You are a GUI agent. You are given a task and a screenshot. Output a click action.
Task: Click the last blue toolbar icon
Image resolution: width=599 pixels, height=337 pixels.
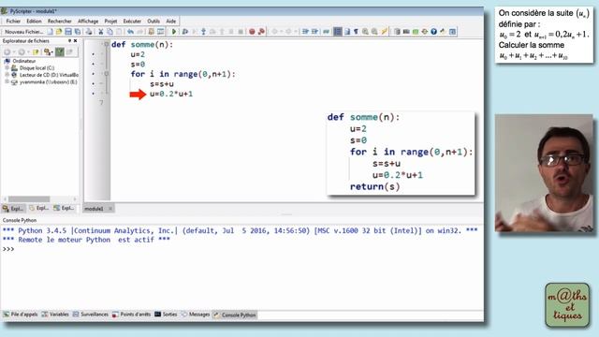452,32
